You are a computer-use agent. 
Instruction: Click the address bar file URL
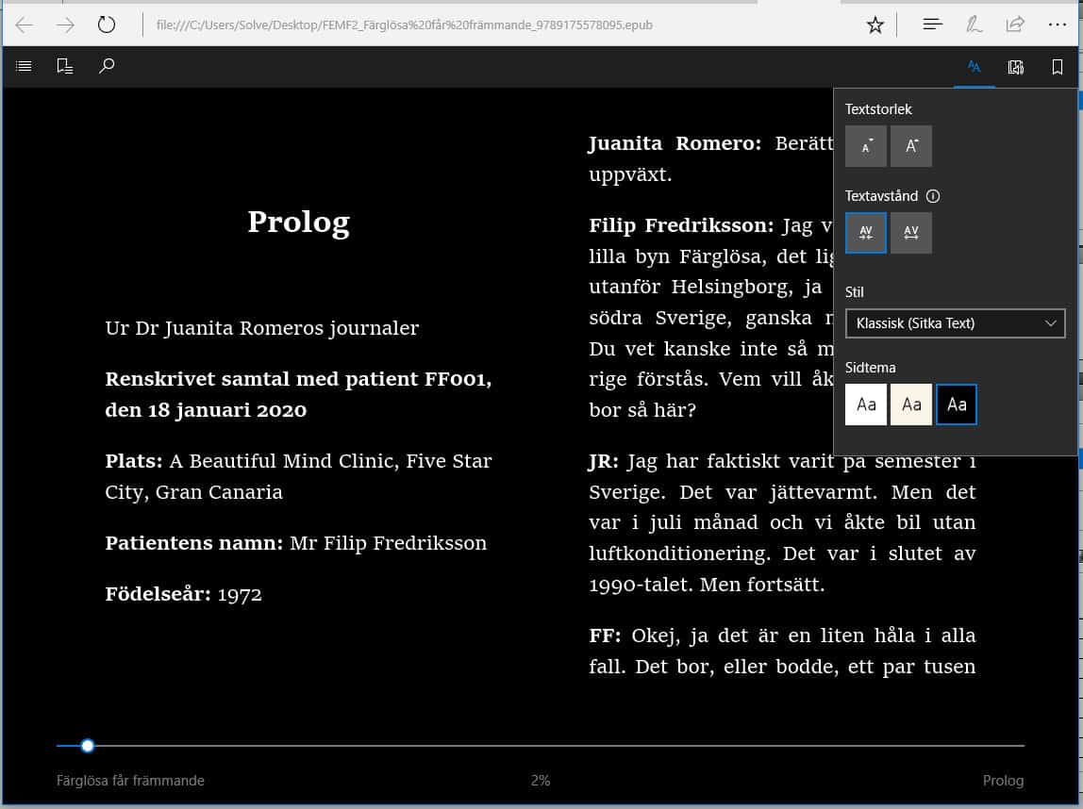[x=404, y=25]
